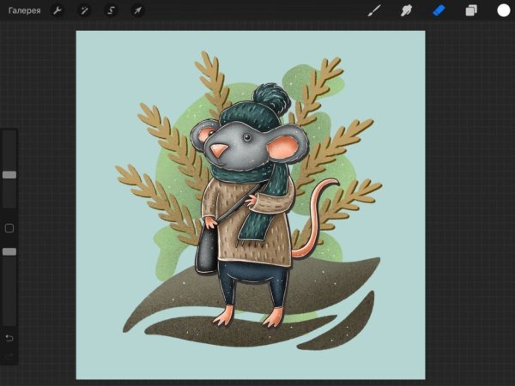Open the Layers panel
Screen dimensions: 515x386
(471, 11)
